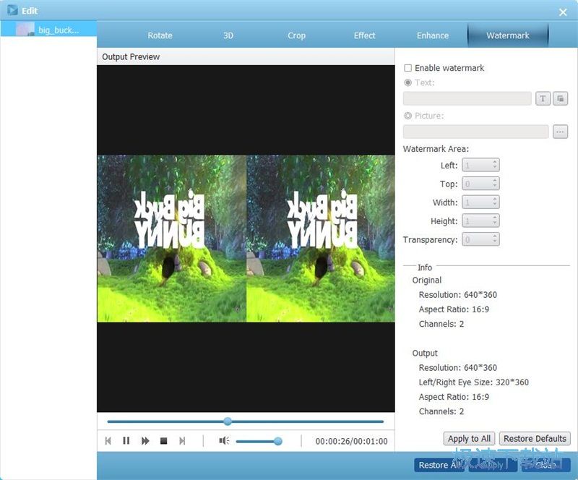Open the Enhance tab
Viewport: 578px width, 480px height.
[x=433, y=35]
